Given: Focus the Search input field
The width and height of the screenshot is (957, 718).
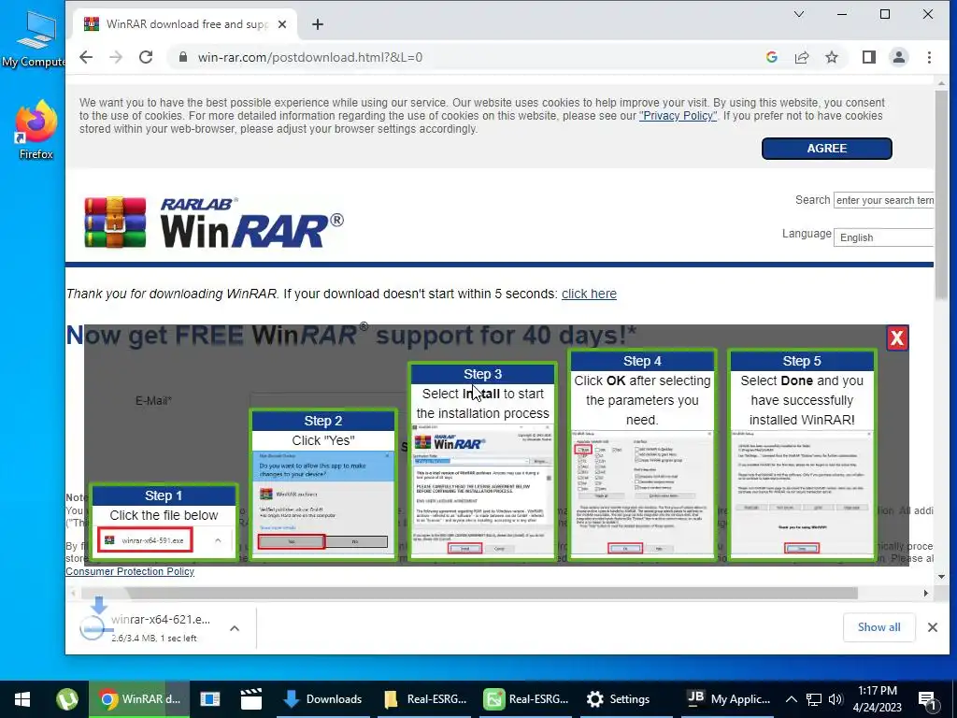Looking at the screenshot, I should pyautogui.click(x=883, y=200).
